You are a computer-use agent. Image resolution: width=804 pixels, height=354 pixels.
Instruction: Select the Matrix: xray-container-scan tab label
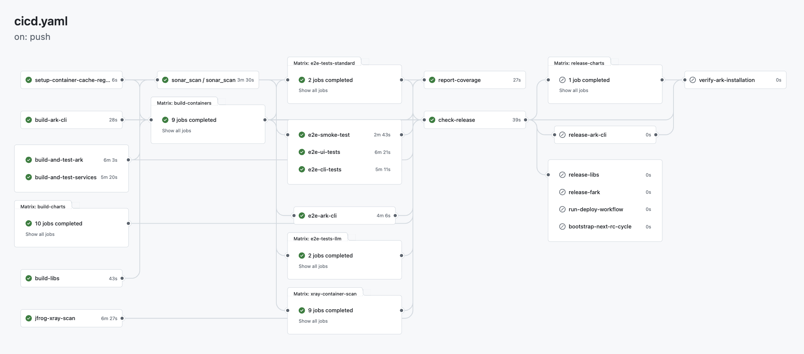click(x=325, y=294)
